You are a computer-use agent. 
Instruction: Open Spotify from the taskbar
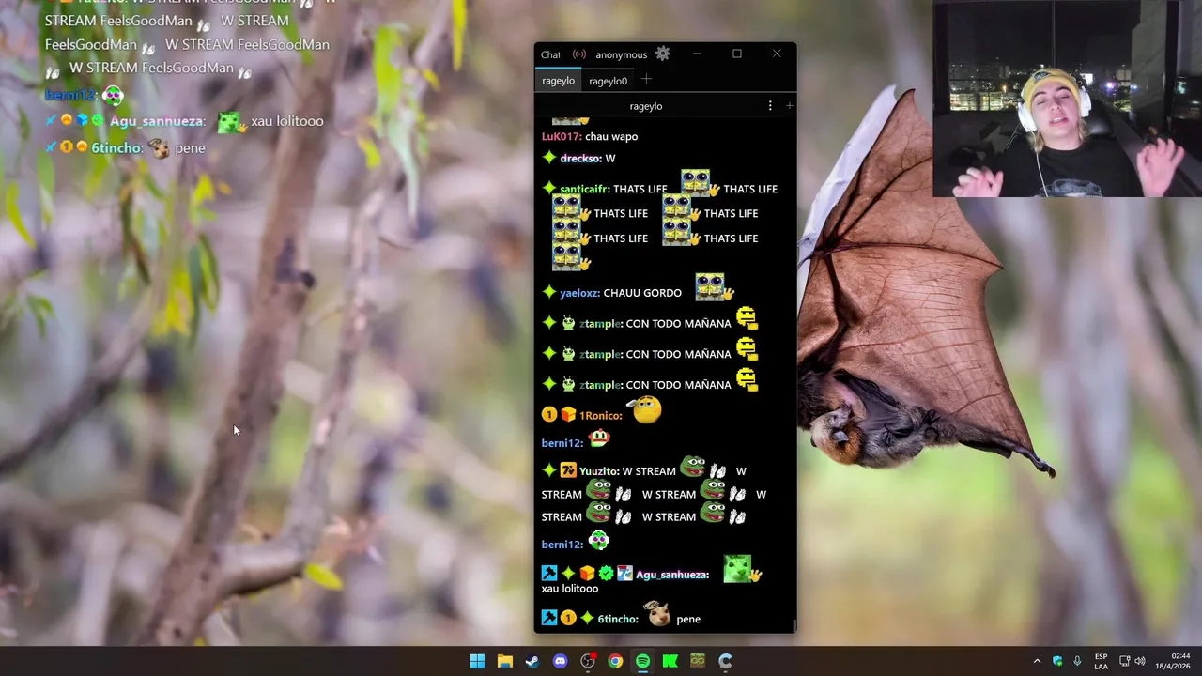click(642, 661)
